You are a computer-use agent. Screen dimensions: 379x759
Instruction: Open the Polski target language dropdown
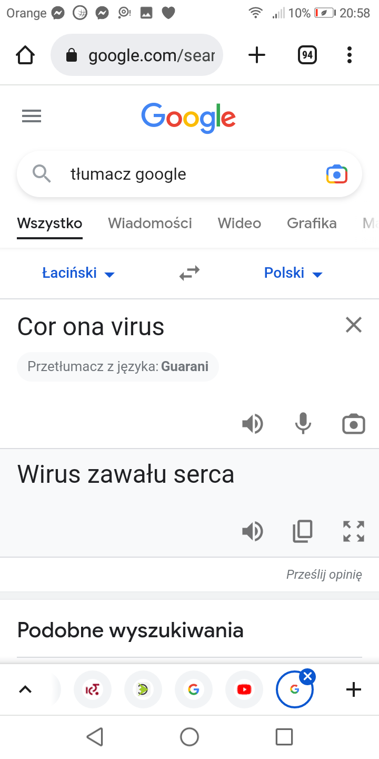(x=293, y=273)
